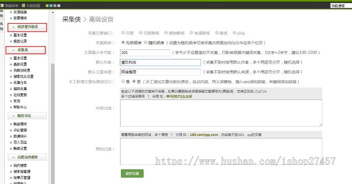Open 畅言设置 in the sidebar

pyautogui.click(x=20, y=148)
